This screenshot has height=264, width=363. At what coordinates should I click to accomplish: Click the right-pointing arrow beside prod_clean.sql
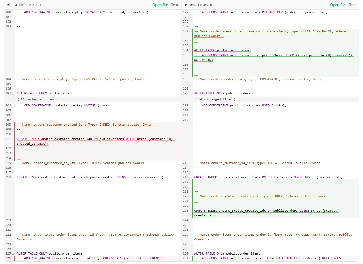186,5
